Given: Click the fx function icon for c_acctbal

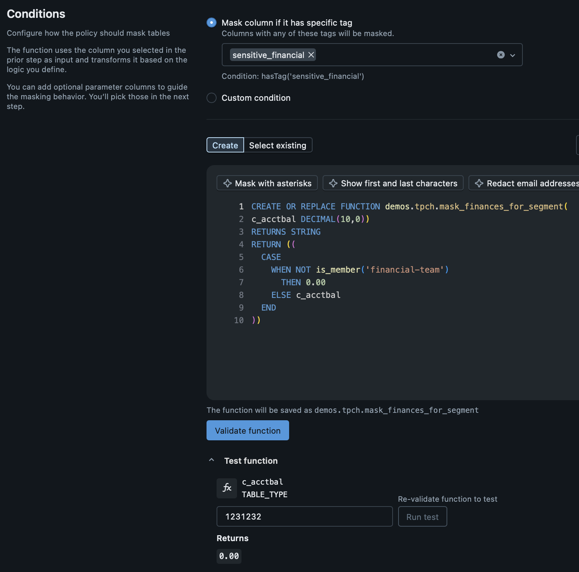Looking at the screenshot, I should click(227, 488).
